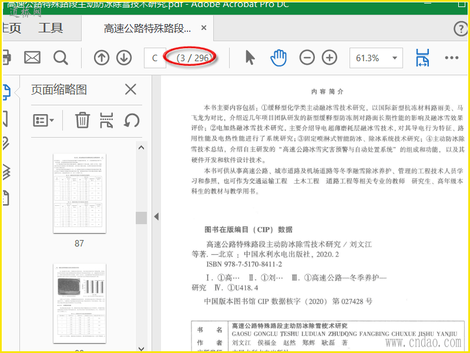This screenshot has height=353, width=470.
Task: Select the thumbnail below page 87
Action: click(79, 304)
